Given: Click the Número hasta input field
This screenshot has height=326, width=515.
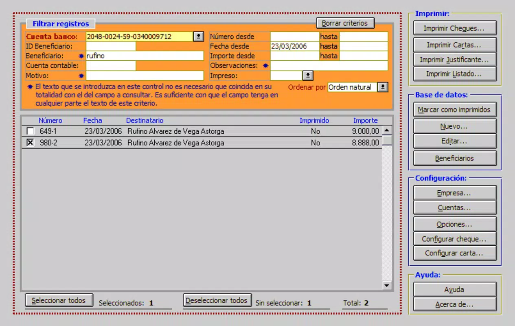Looking at the screenshot, I should pyautogui.click(x=364, y=36).
